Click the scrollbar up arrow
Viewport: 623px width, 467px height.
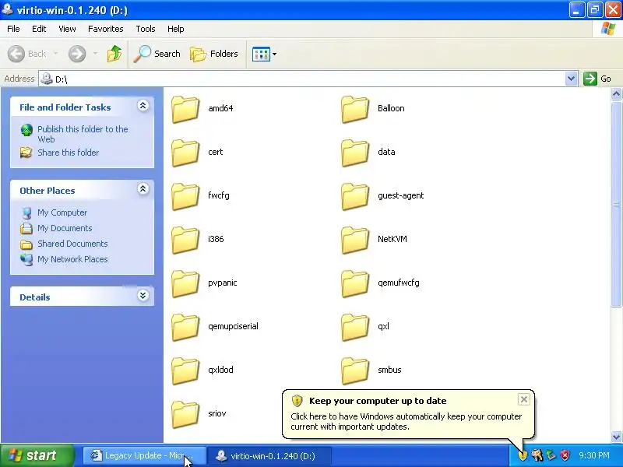(x=616, y=93)
